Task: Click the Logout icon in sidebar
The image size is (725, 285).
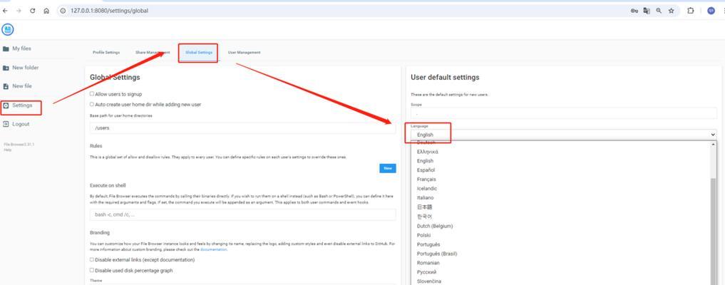Action: (x=6, y=124)
